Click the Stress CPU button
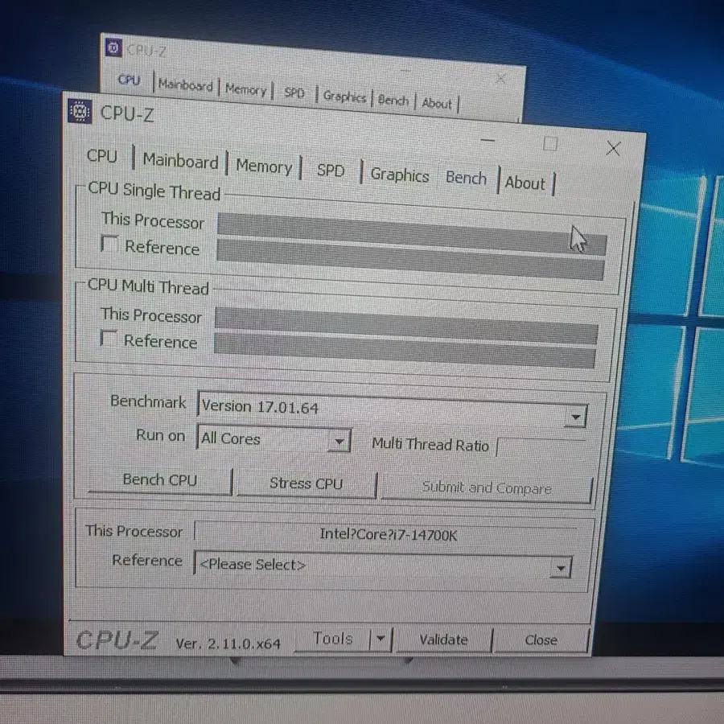This screenshot has height=724, width=724. (306, 484)
